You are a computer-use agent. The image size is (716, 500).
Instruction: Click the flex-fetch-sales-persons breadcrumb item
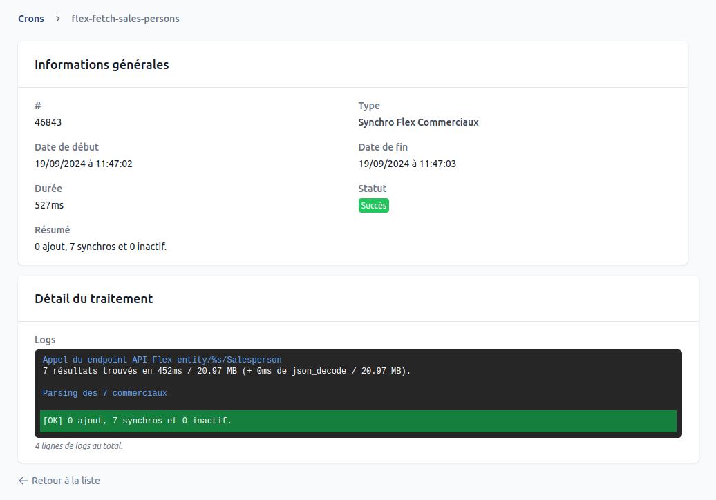125,19
